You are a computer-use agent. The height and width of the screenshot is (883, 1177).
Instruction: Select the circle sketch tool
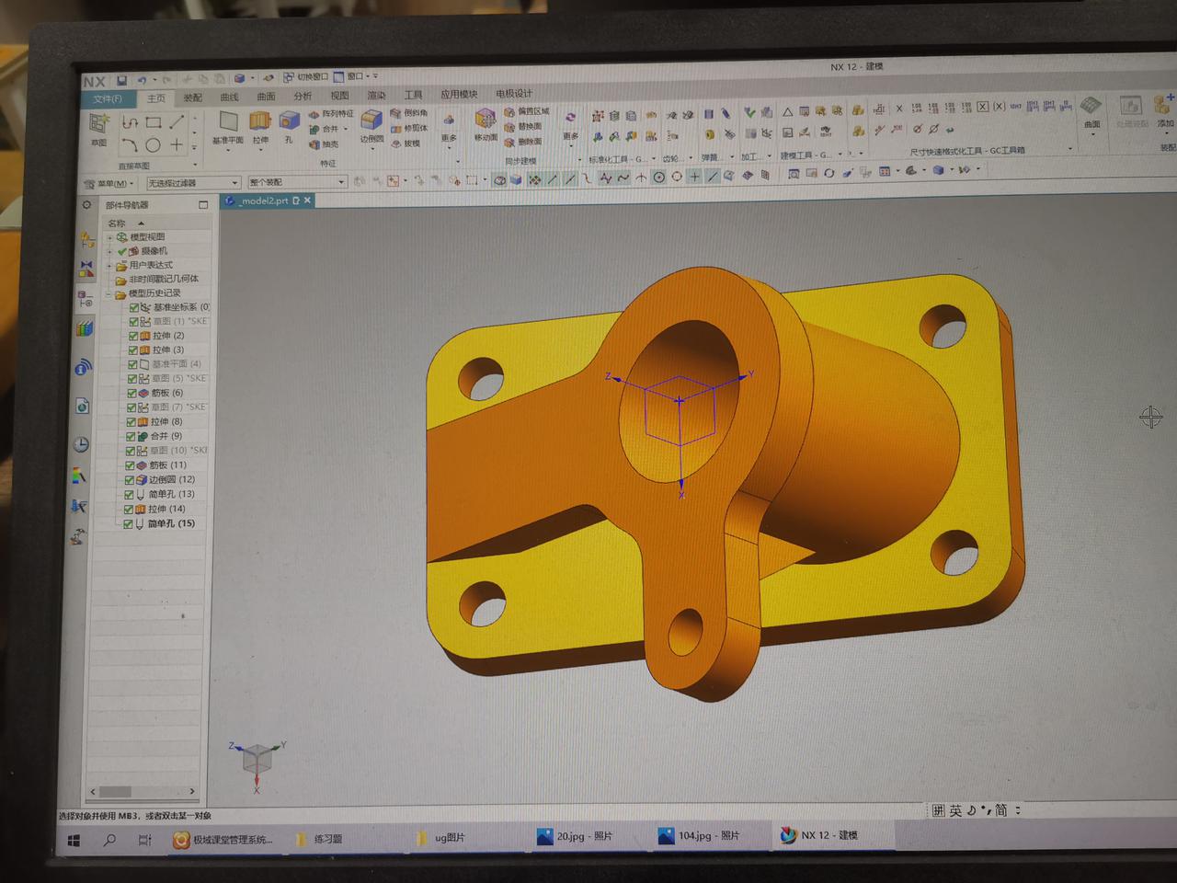[x=153, y=145]
